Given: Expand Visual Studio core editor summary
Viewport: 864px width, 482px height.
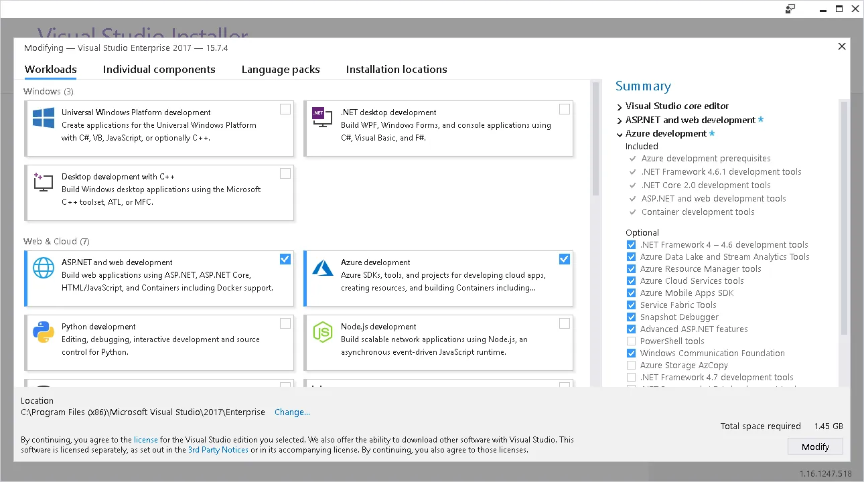Looking at the screenshot, I should tap(620, 106).
